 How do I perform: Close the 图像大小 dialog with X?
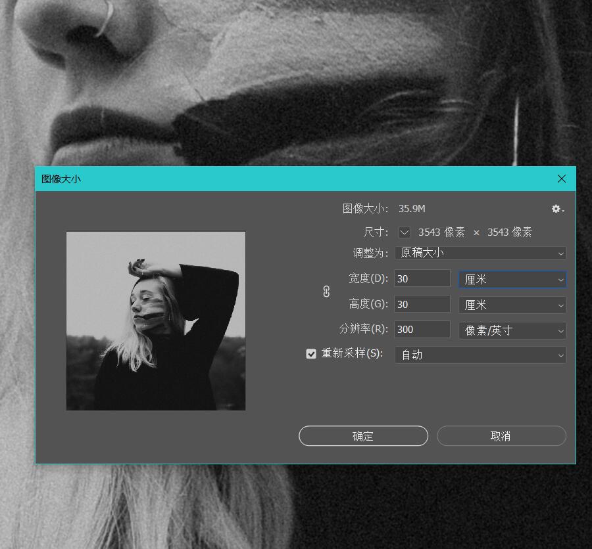pyautogui.click(x=561, y=179)
